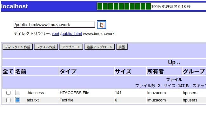Viewport: 206px width, 118px height.
Task: Click the 処理時間 0.18 秒 status text
Action: point(176,6)
